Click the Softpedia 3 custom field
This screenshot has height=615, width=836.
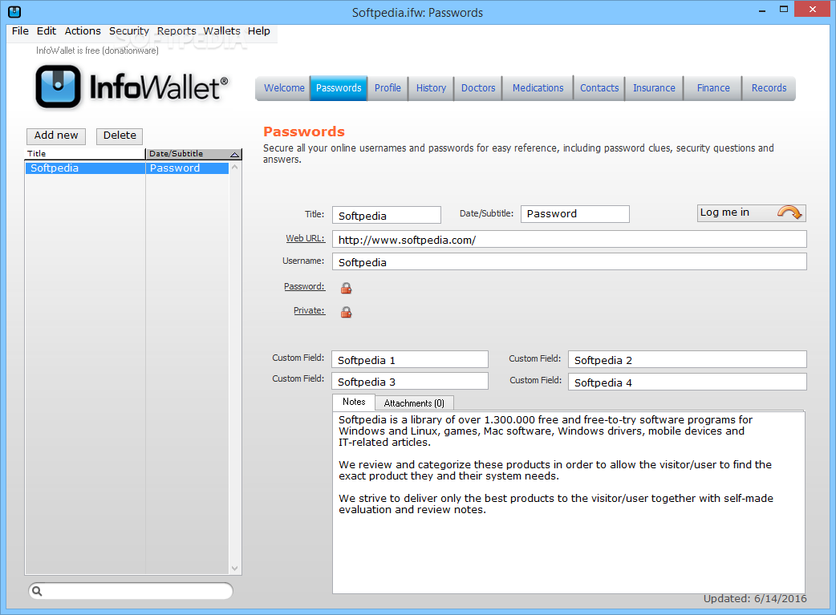tap(409, 381)
